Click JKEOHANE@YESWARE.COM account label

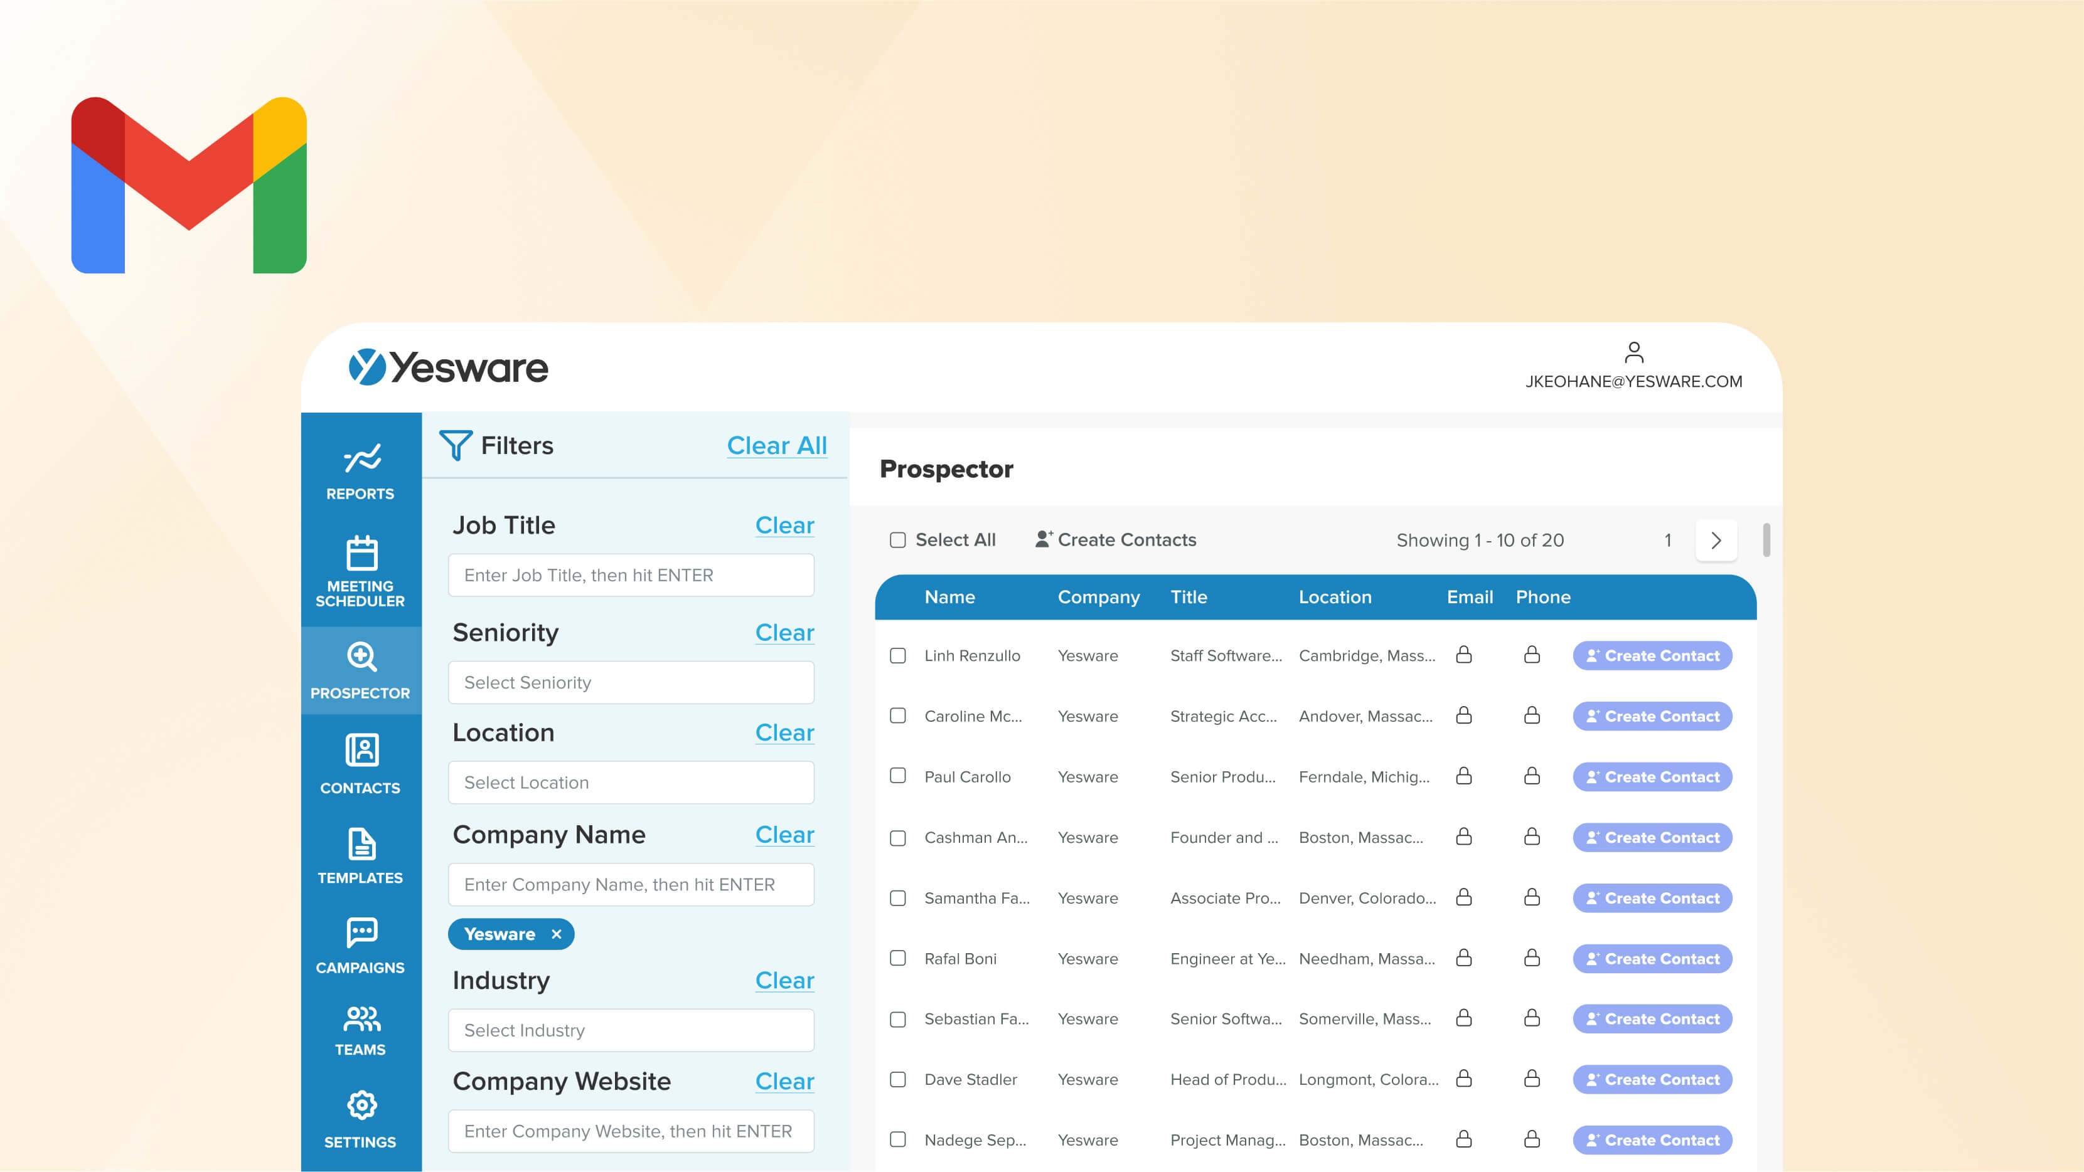[x=1633, y=381]
